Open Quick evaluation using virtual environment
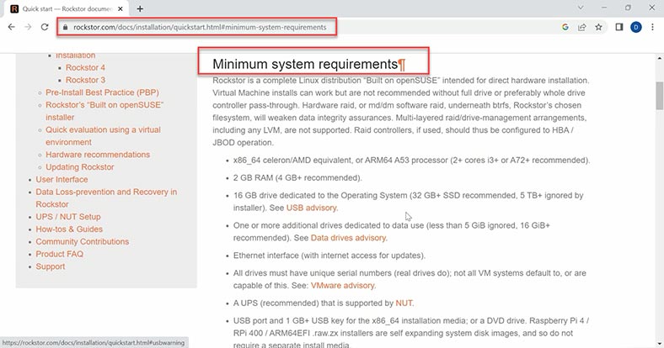Viewport: 664px width, 348px height. (x=103, y=136)
